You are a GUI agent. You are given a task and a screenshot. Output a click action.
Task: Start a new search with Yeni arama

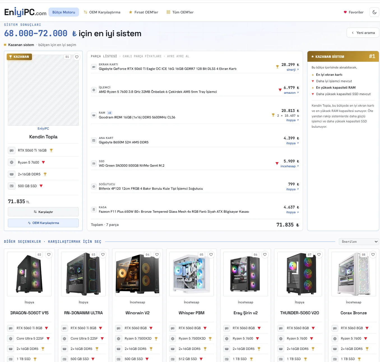coord(363,33)
